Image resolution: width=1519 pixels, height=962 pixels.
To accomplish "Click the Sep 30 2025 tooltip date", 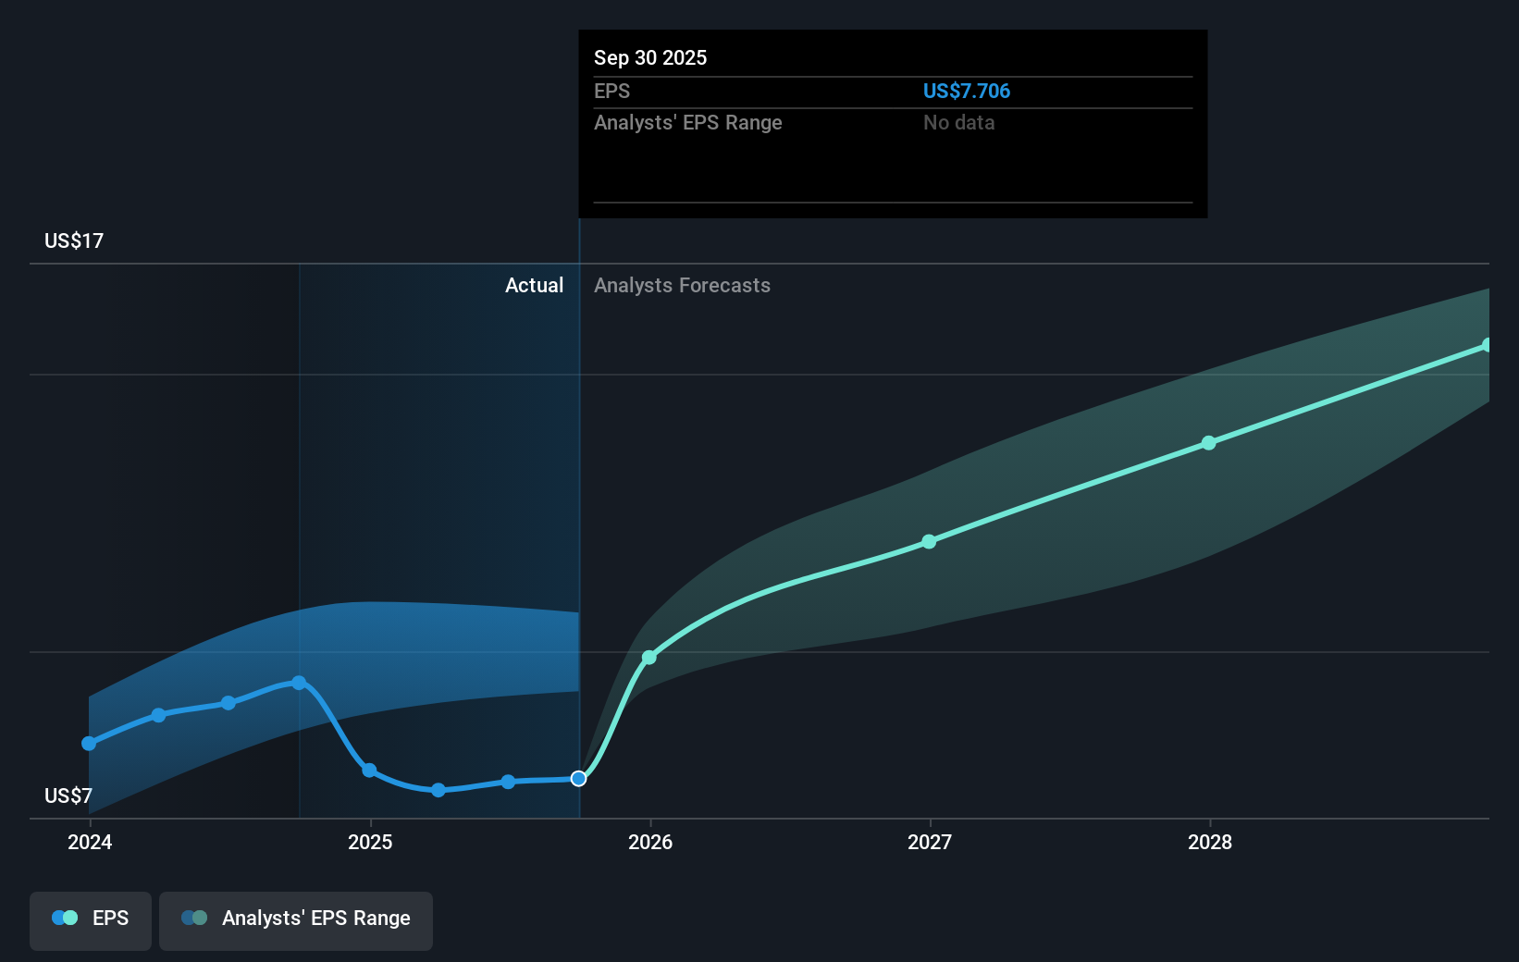I will pyautogui.click(x=650, y=57).
